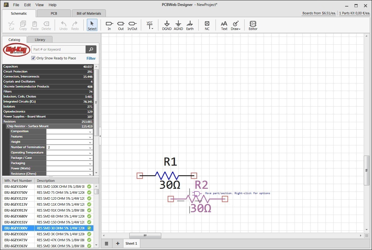The image size is (372, 250).
Task: Click the Delete toolbar icon
Action: coord(46,25)
